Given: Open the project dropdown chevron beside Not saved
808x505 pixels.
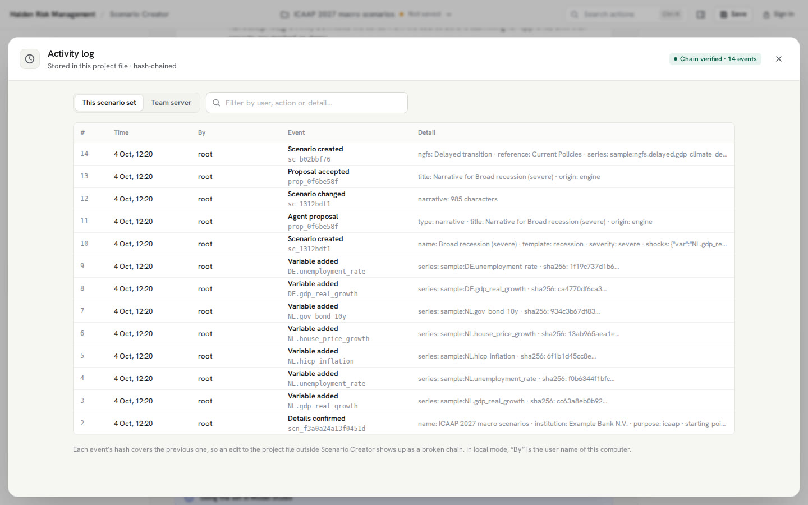Looking at the screenshot, I should [x=449, y=14].
